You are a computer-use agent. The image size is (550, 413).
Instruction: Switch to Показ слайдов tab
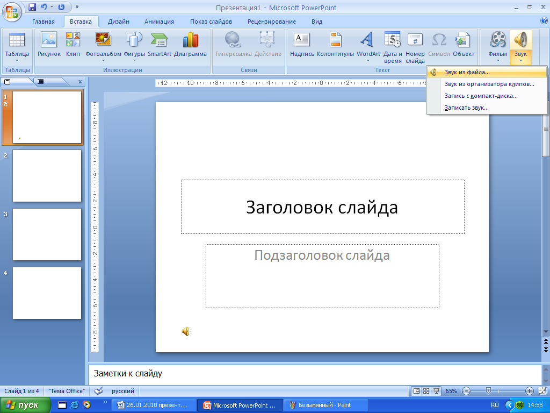(211, 22)
